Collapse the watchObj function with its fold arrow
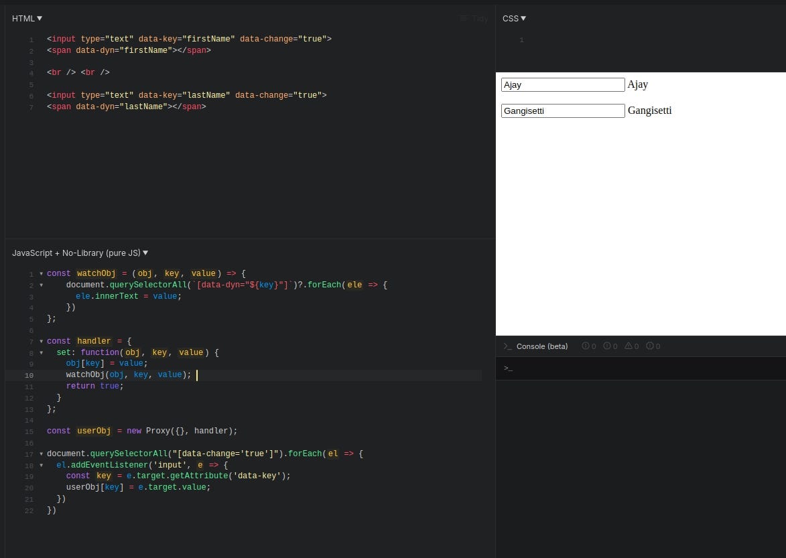The height and width of the screenshot is (558, 786). coord(41,273)
